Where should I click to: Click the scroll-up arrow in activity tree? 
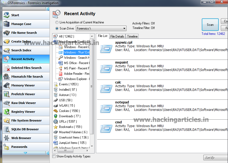coord(92,36)
